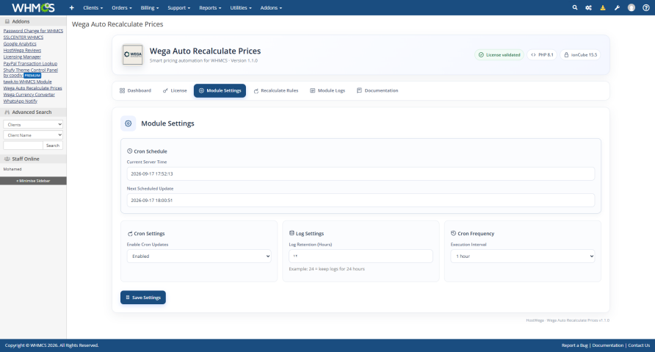Click the sidebar Search button

coord(53,146)
